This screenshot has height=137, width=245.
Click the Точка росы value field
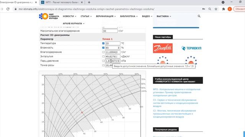tap(109, 65)
